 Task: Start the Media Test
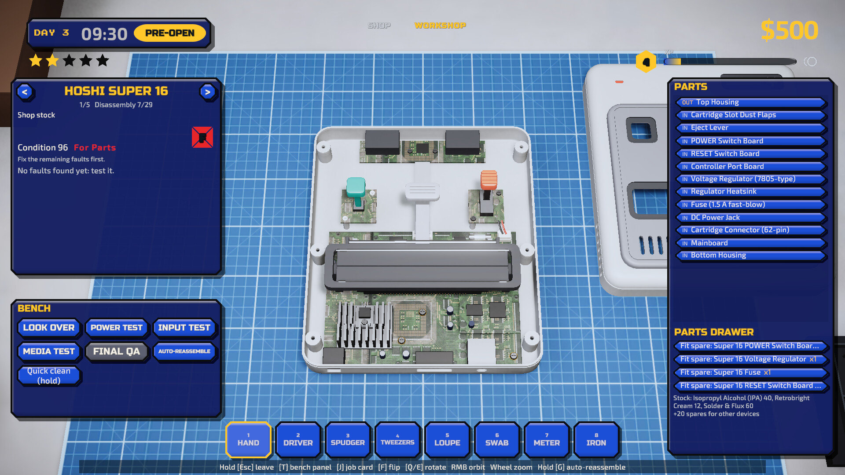click(x=49, y=351)
